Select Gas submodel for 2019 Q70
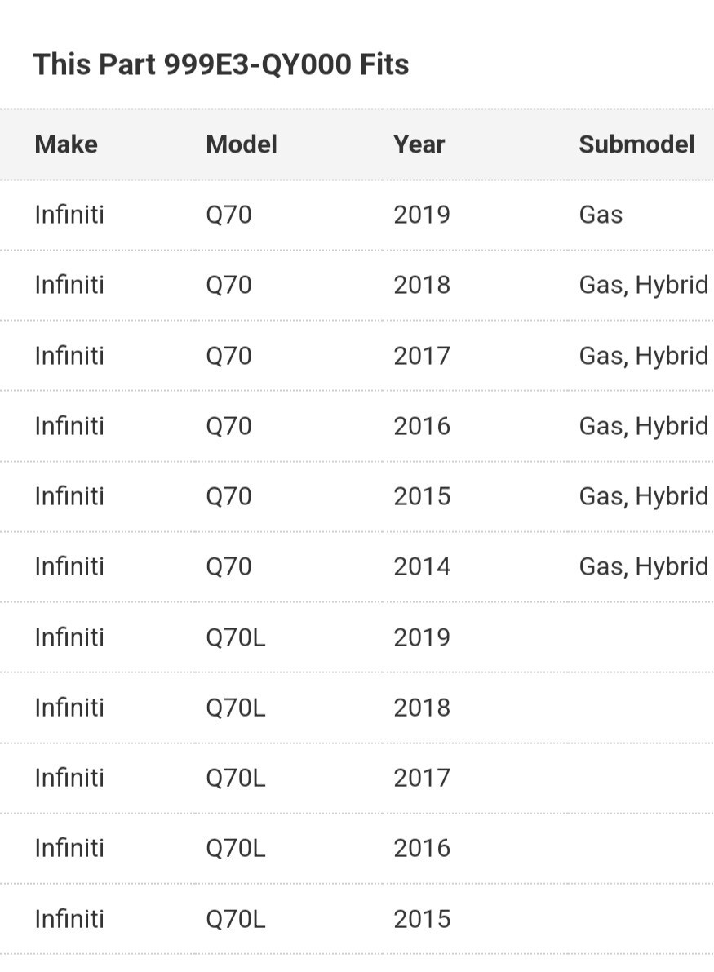Image resolution: width=714 pixels, height=972 pixels. pos(601,215)
